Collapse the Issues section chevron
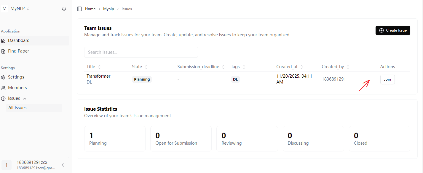This screenshot has height=173, width=423. pos(25,98)
